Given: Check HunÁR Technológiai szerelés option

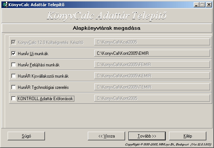Looking at the screenshot, I should 13,87.
